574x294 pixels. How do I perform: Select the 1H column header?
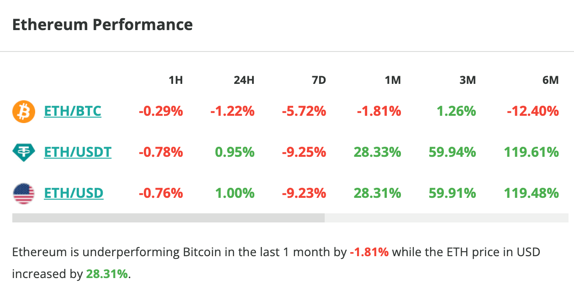point(175,80)
